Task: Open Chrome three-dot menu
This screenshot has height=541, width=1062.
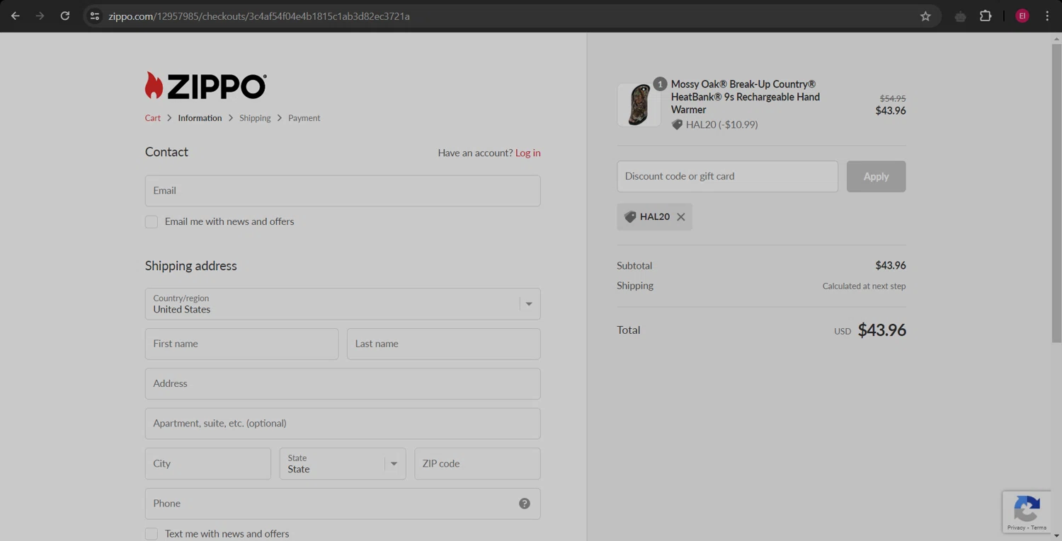Action: (1046, 16)
